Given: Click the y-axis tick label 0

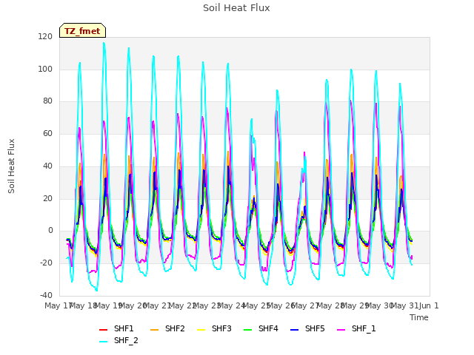Looking at the screenshot, I should click(x=50, y=231).
